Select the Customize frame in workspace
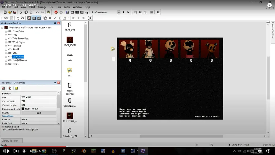275x155 pixels. [x=18, y=57]
